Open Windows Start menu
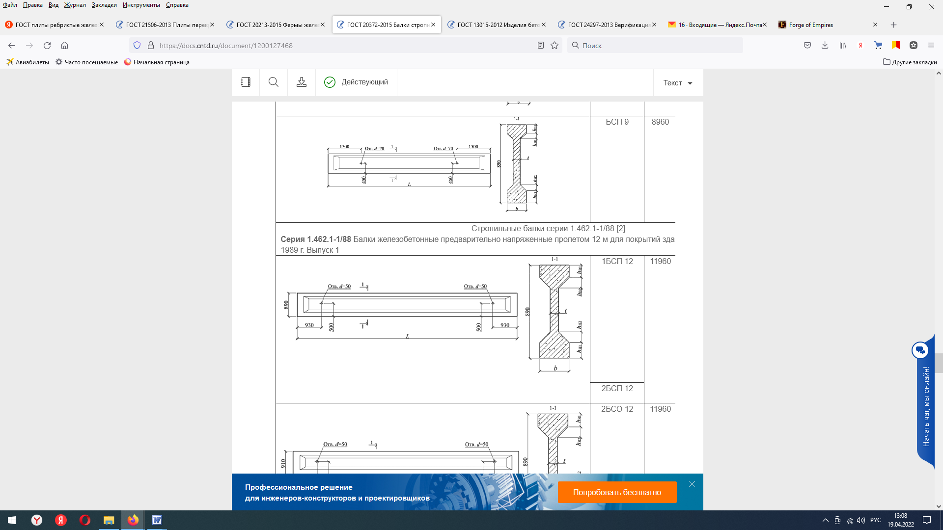The width and height of the screenshot is (943, 530). (12, 520)
